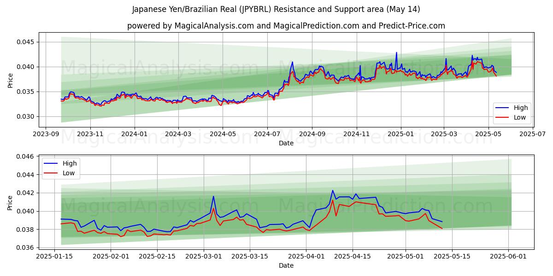The height and width of the screenshot is (276, 553).
Task: Click the 2025-03-15 label on bottom chart
Action: (x=250, y=256)
